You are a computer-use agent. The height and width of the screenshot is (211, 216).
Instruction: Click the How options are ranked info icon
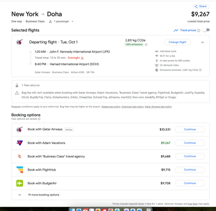point(39,119)
